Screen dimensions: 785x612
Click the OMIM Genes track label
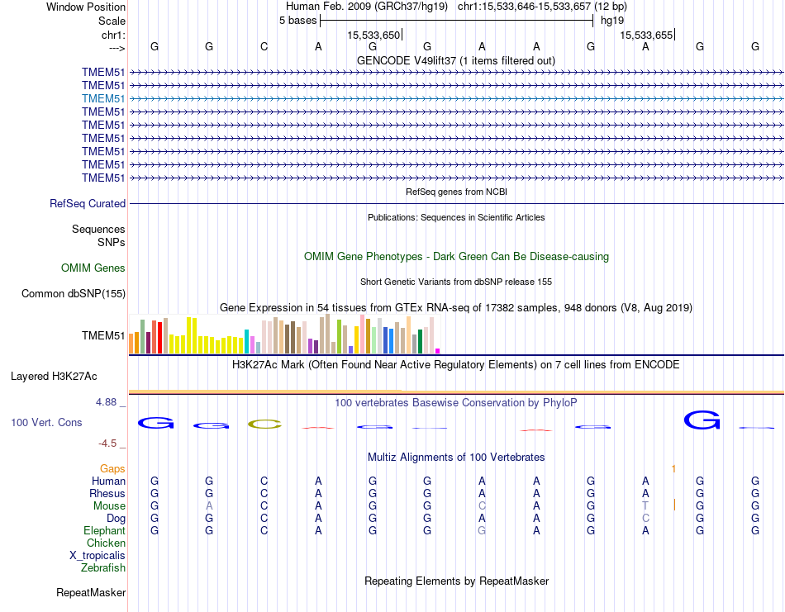click(x=93, y=268)
